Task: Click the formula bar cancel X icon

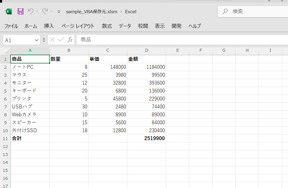Action: pos(52,40)
